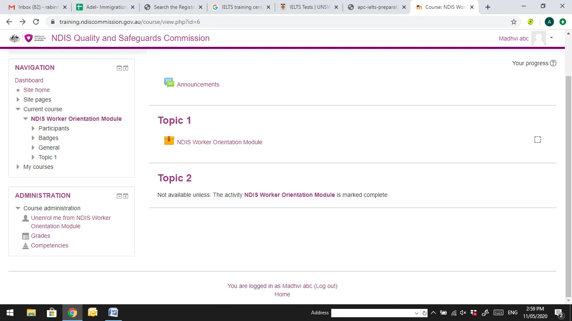572x321 pixels.
Task: Click the bold module link under Topic 2
Action: point(289,195)
